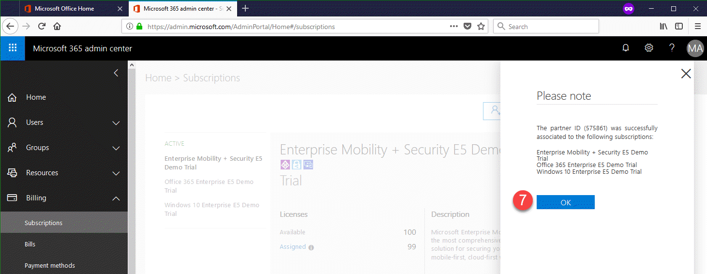Show site information icon

pyautogui.click(x=130, y=27)
